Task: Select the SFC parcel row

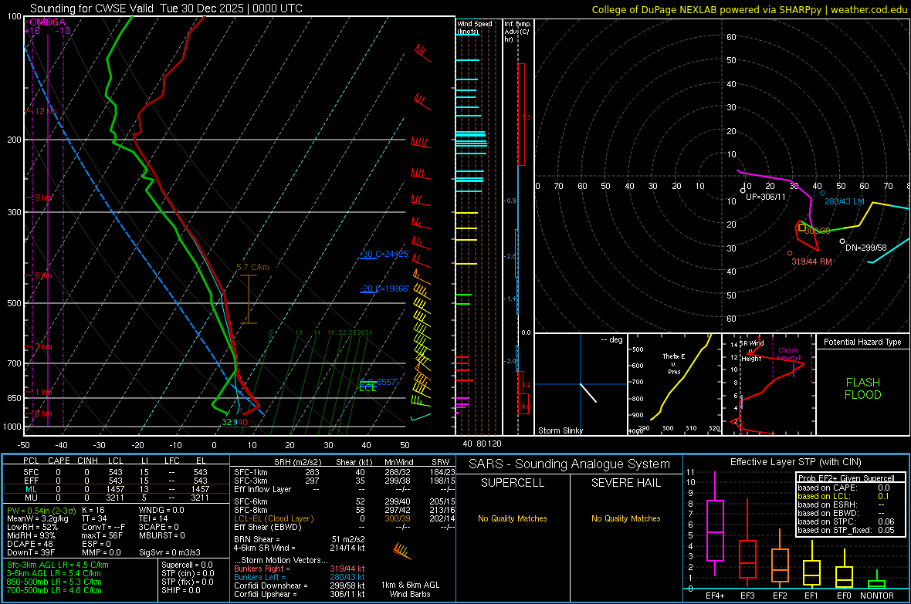Action: [116, 472]
